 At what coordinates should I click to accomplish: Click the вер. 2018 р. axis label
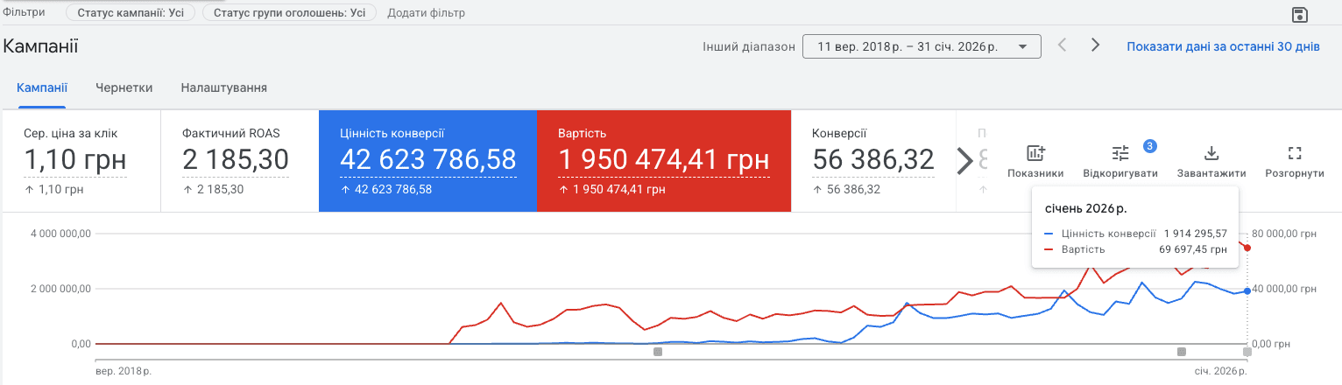123,372
